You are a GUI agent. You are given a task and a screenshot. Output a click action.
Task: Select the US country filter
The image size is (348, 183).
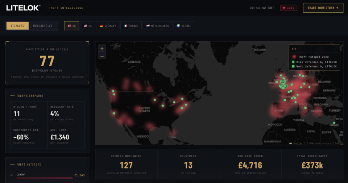[87, 26]
